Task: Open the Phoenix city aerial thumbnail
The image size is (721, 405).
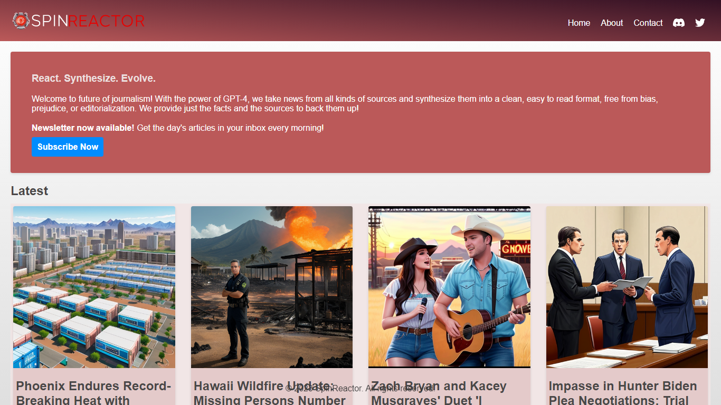Action: pos(94,287)
